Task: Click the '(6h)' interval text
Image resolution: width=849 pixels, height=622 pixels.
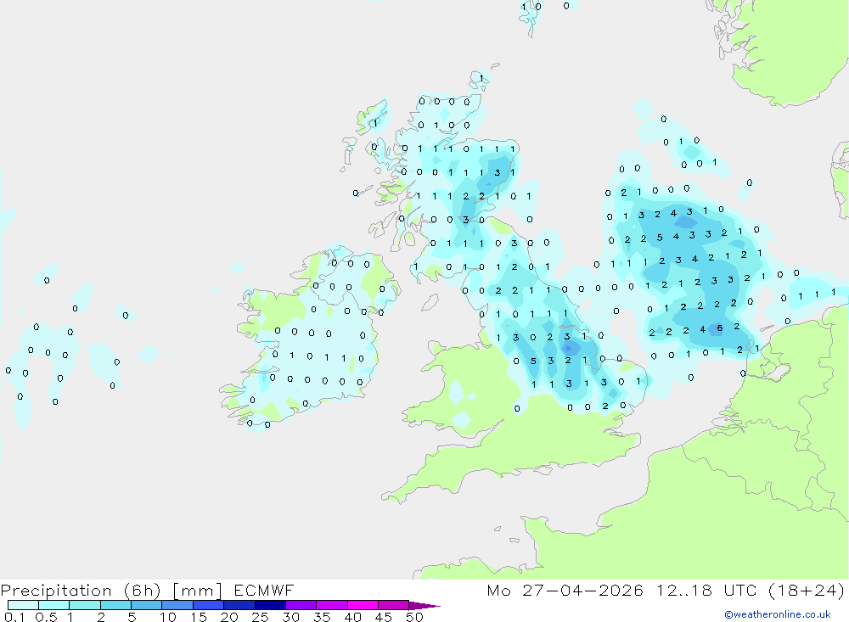Action: tap(142, 590)
